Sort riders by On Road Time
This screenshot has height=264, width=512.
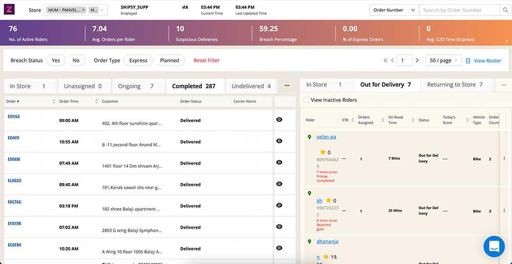pos(413,120)
